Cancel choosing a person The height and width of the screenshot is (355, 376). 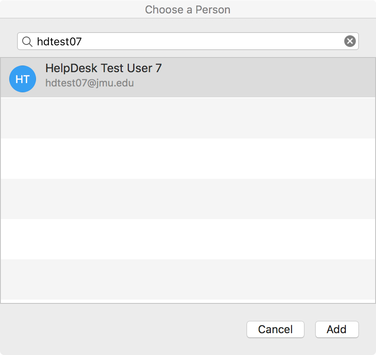click(275, 329)
